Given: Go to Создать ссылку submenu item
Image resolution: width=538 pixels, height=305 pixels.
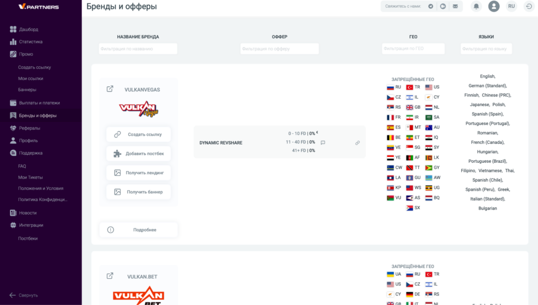Looking at the screenshot, I should [34, 68].
